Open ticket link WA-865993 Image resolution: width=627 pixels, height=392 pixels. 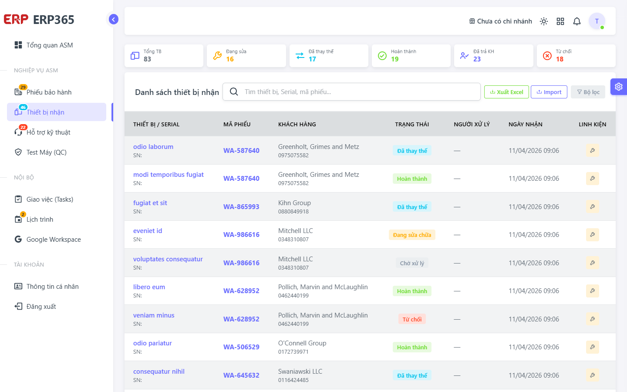coord(241,206)
